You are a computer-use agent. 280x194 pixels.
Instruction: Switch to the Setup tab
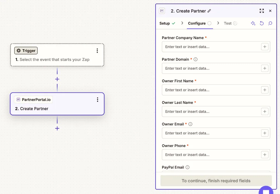(x=167, y=23)
